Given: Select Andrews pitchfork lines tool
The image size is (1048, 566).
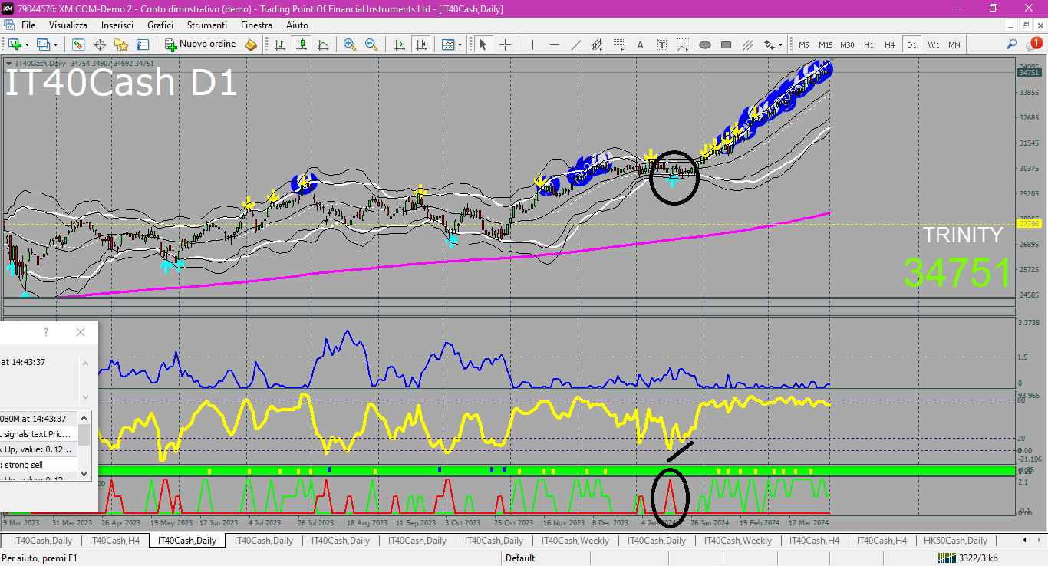Looking at the screenshot, I should click(x=748, y=44).
